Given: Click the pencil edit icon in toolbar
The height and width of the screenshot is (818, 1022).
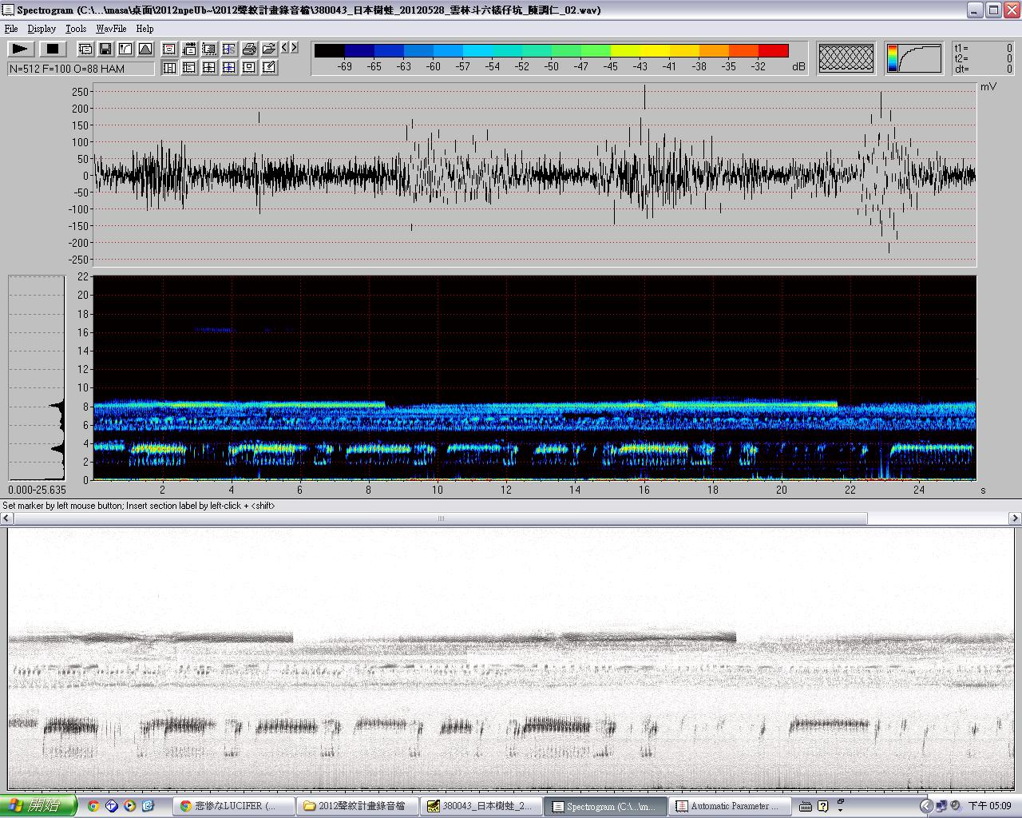Looking at the screenshot, I should [x=269, y=68].
